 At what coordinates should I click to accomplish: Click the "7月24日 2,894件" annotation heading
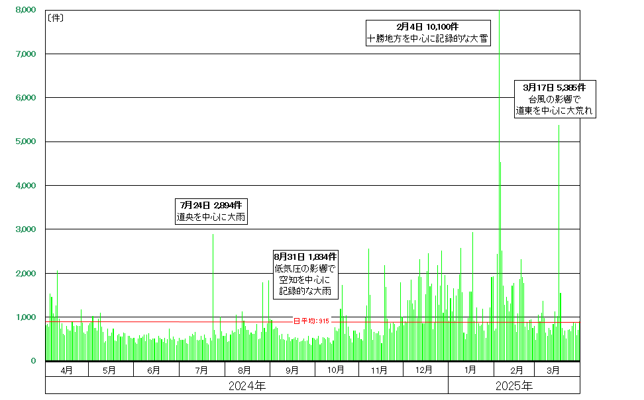click(x=211, y=206)
